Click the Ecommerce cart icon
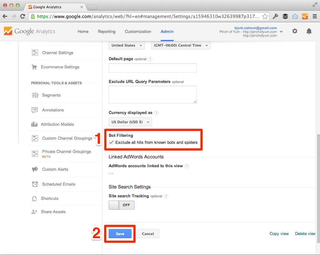Viewport: 320px width, 255px height. pyautogui.click(x=34, y=67)
